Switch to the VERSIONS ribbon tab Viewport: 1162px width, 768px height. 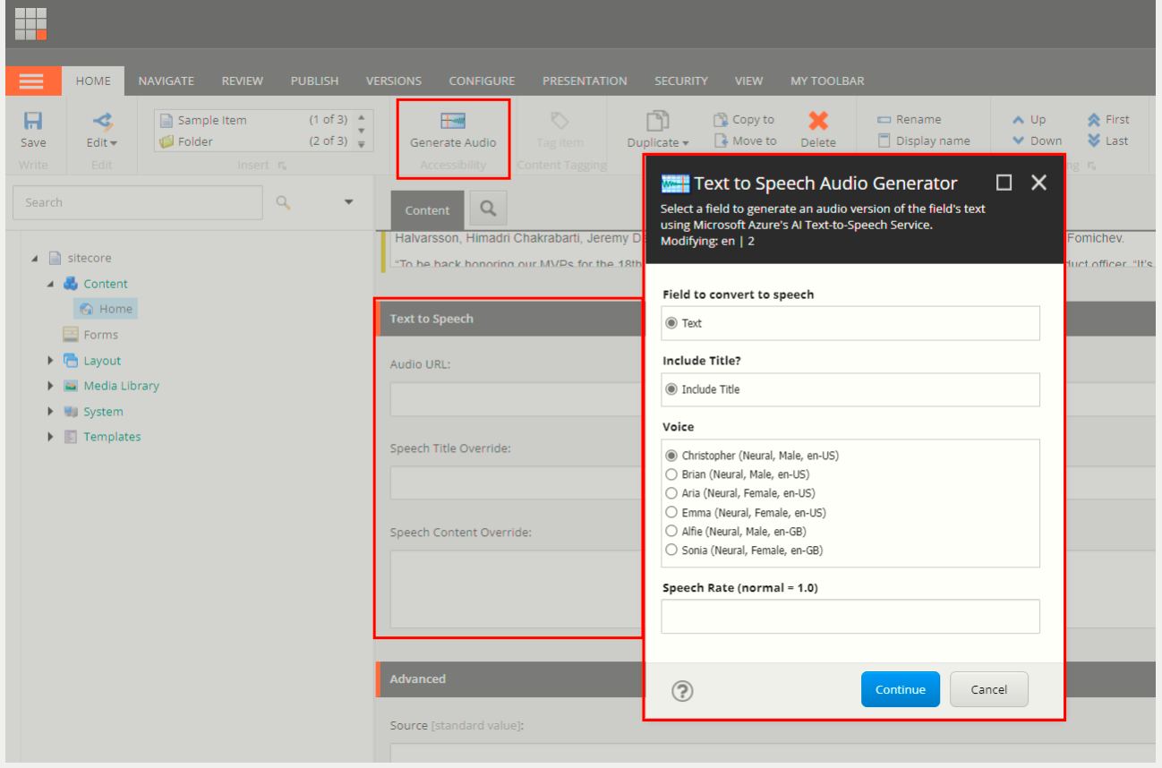[394, 81]
